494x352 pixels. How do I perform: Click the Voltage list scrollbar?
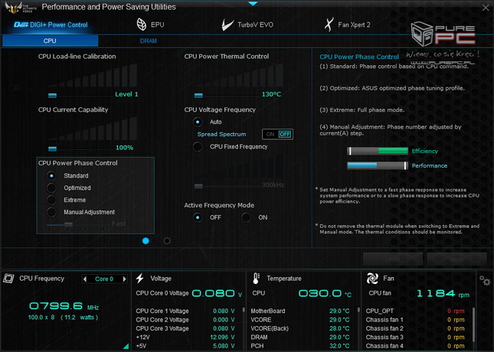click(244, 310)
